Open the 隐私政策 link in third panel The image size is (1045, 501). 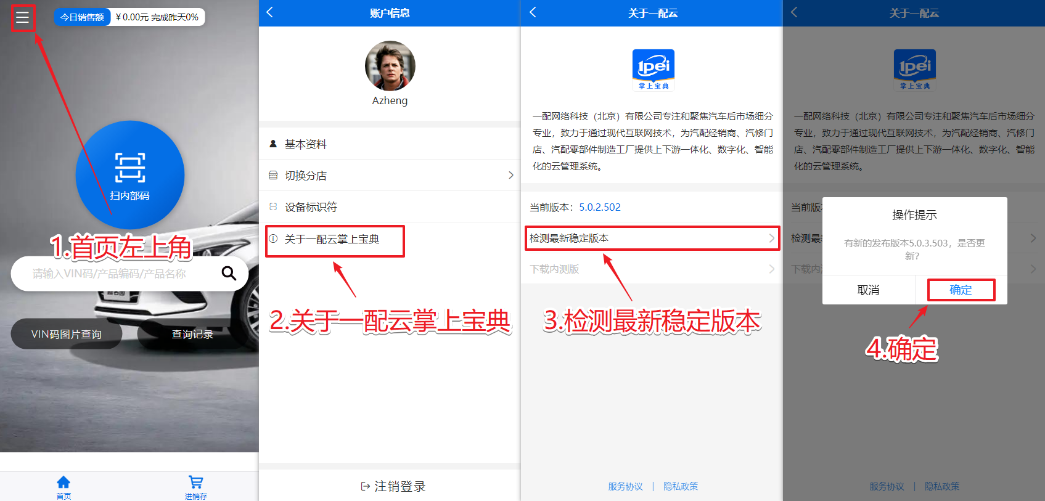pyautogui.click(x=681, y=486)
